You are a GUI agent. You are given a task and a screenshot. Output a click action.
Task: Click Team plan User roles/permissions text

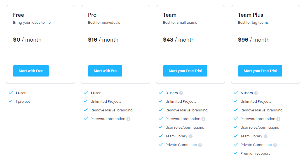185,128
